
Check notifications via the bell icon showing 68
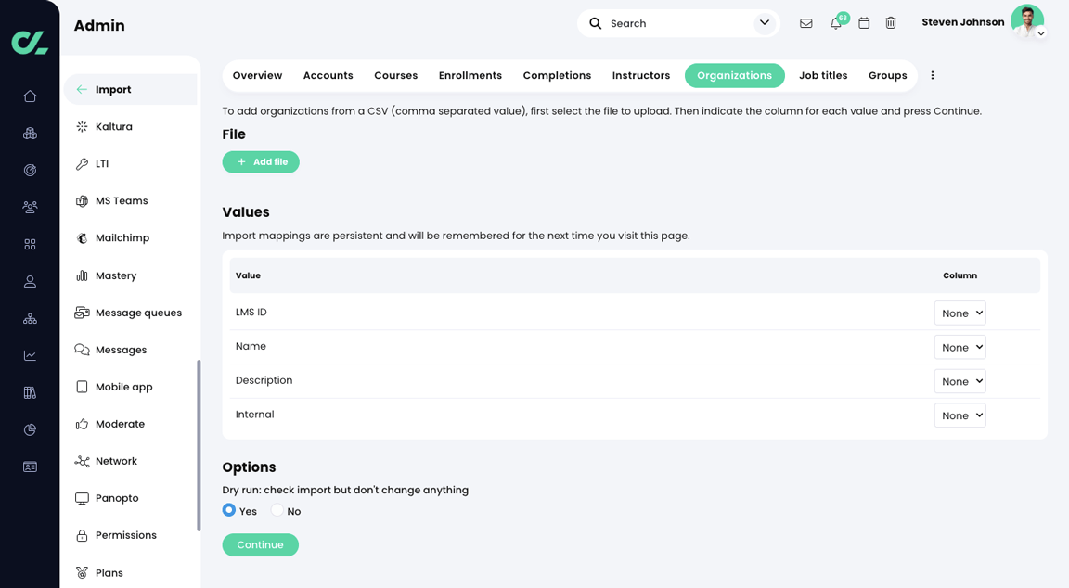click(834, 22)
